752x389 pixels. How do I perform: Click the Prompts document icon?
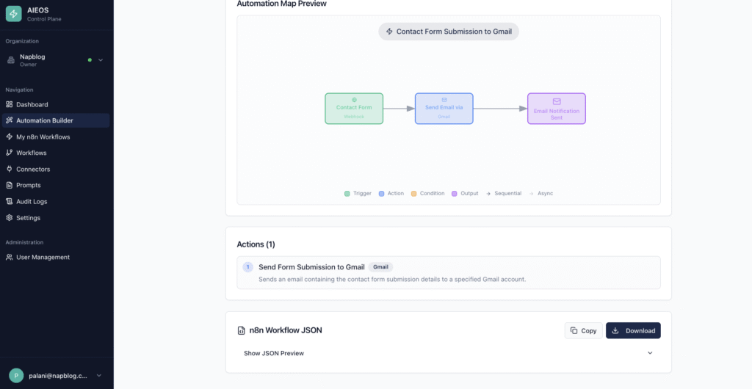10,185
